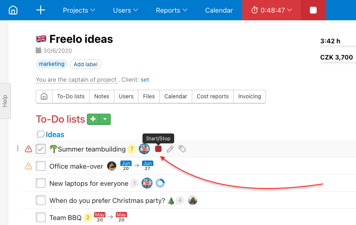
Task: Switch to the Notes tab
Action: tap(102, 96)
